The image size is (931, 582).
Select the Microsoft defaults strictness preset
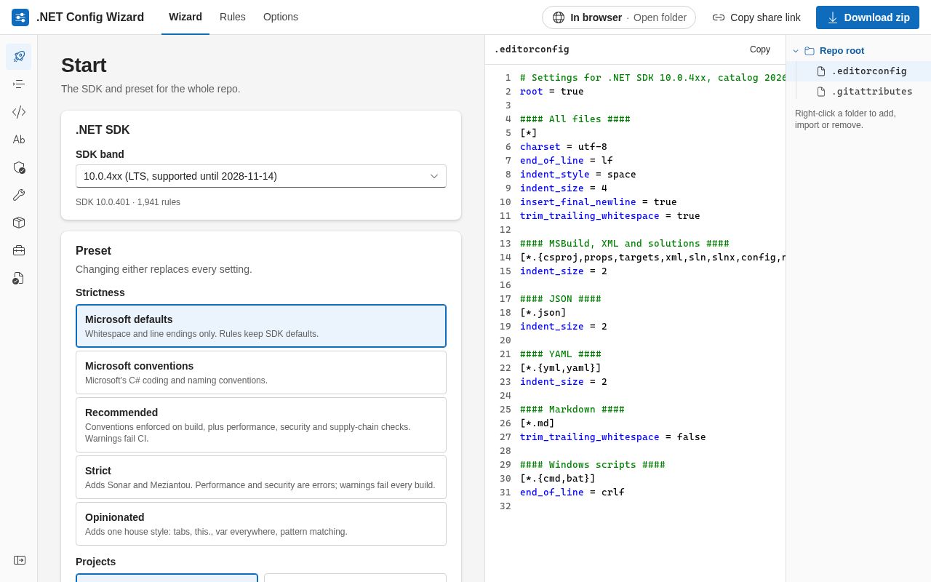pos(261,326)
